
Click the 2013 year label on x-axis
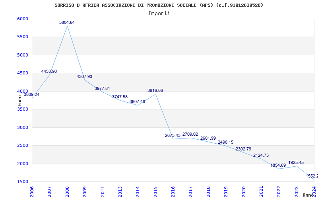pyautogui.click(x=120, y=191)
